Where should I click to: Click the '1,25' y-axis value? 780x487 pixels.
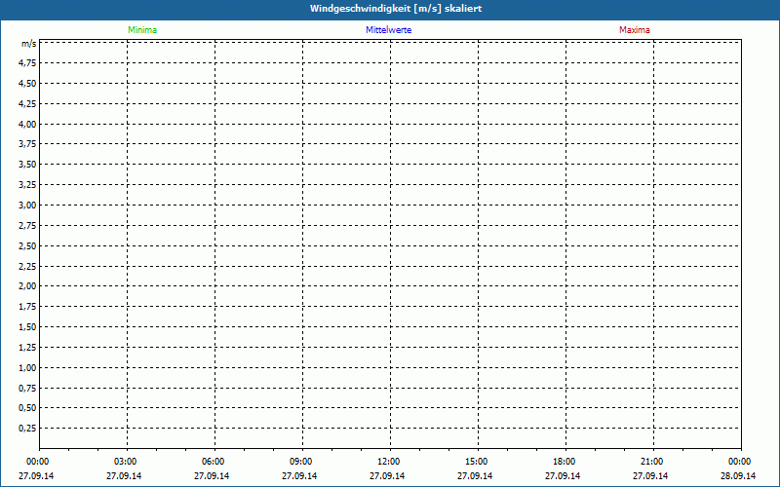pos(27,348)
